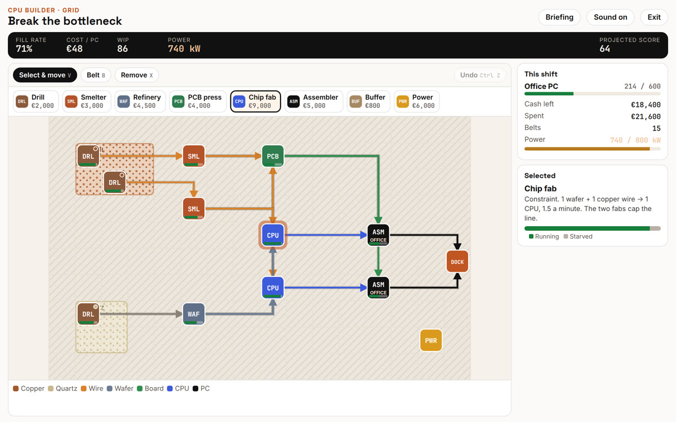The width and height of the screenshot is (676, 422).
Task: Click the Running legend label
Action: tap(547, 236)
